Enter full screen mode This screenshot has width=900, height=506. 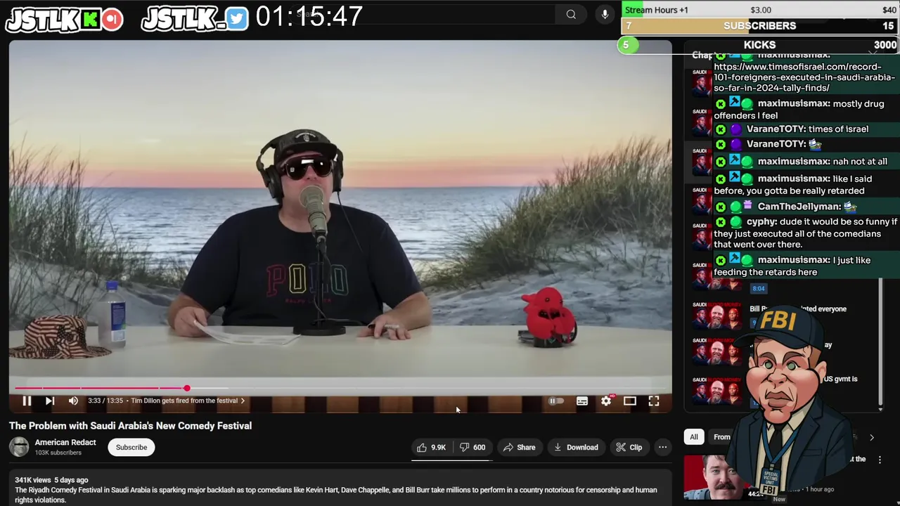coord(654,401)
